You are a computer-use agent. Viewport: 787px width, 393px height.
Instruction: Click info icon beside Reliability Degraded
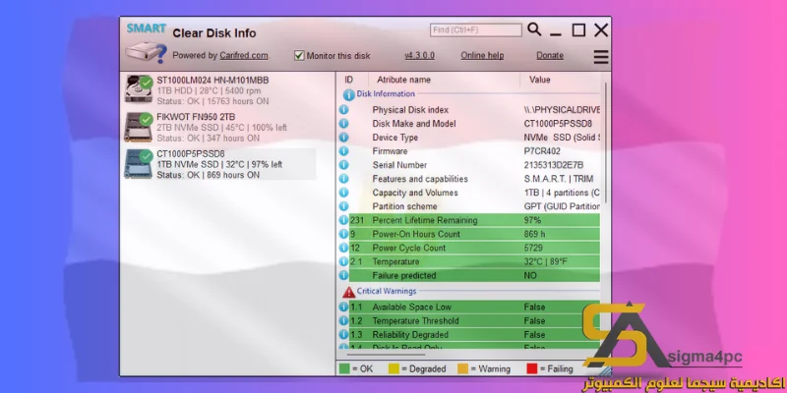(343, 334)
